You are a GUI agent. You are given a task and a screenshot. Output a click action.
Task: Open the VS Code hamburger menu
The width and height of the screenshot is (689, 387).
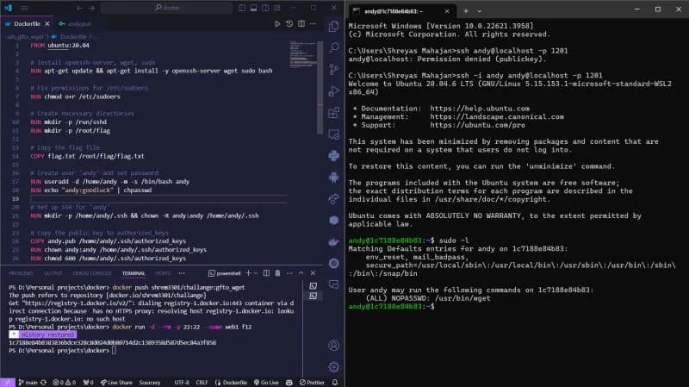pos(24,8)
